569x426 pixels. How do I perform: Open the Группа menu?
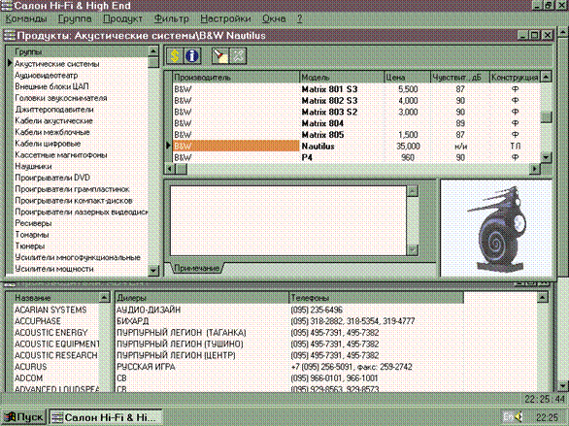pos(75,18)
